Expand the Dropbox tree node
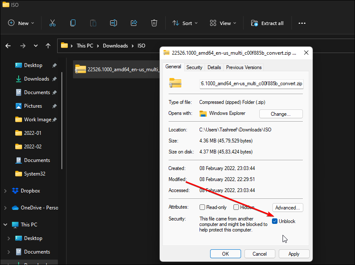The width and height of the screenshot is (355, 265). (x=6, y=191)
